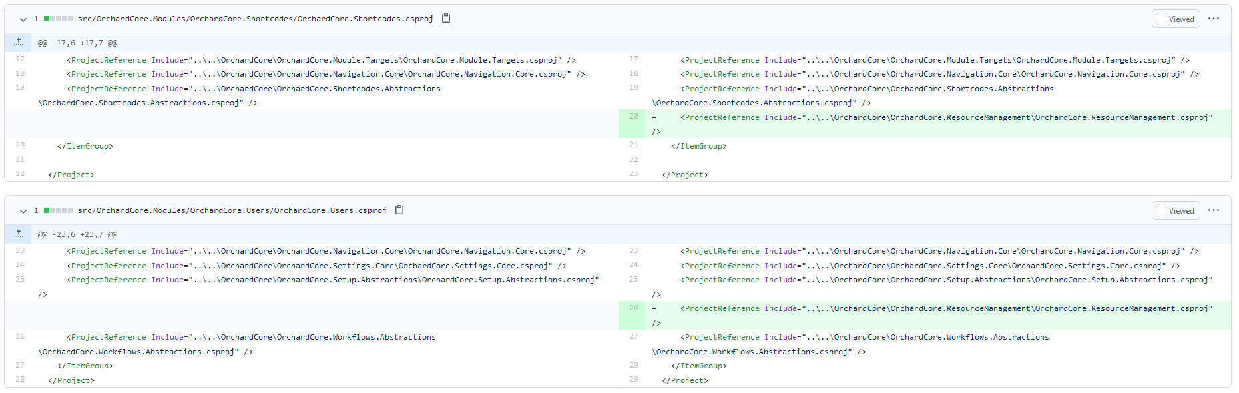The image size is (1239, 393).
Task: Copy the OrchardCore.Shortcodes.csproj file path
Action: click(x=446, y=18)
